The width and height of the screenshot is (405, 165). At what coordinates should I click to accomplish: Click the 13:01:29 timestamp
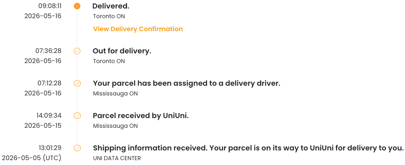50,148
